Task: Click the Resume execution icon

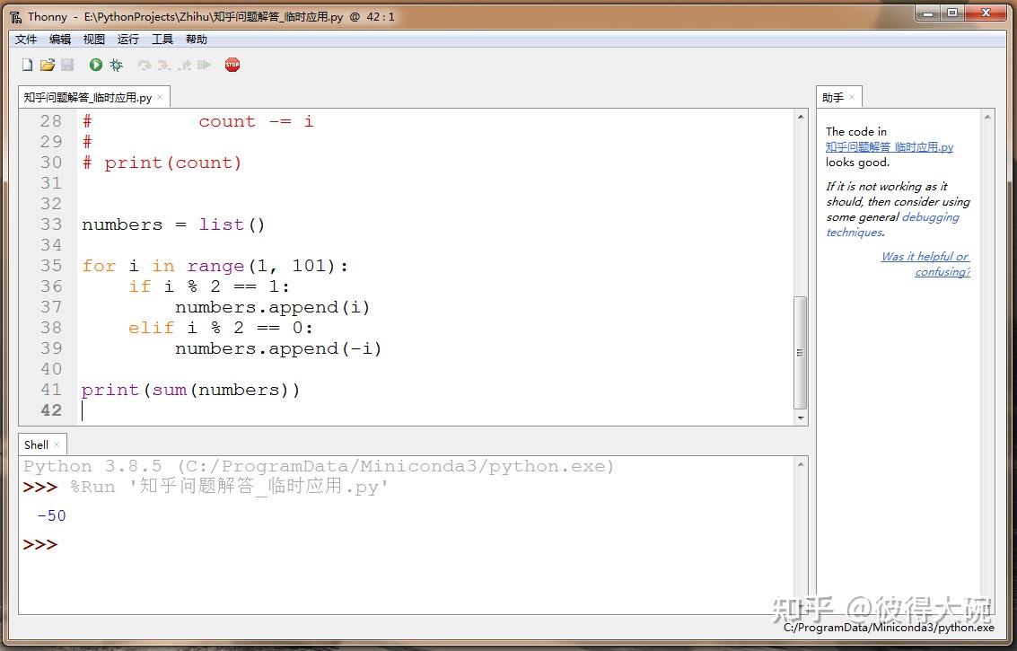Action: 204,64
